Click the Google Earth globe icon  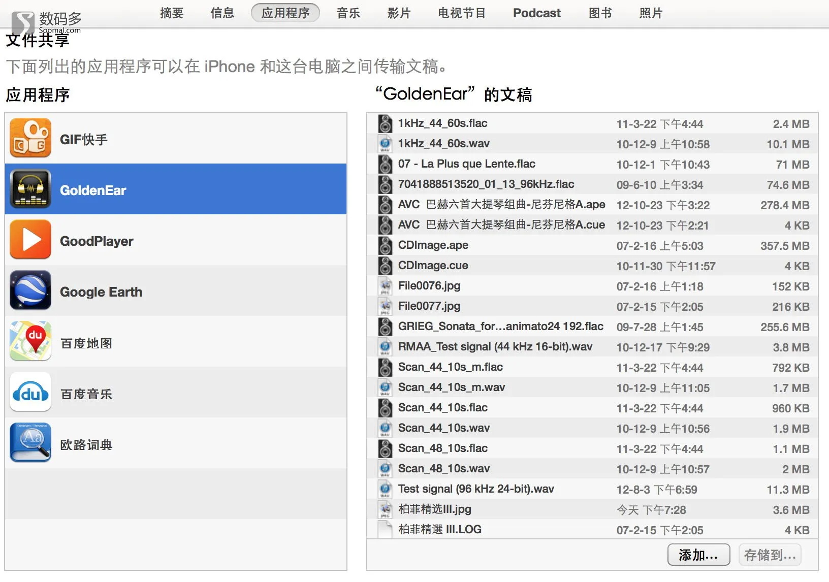[30, 290]
